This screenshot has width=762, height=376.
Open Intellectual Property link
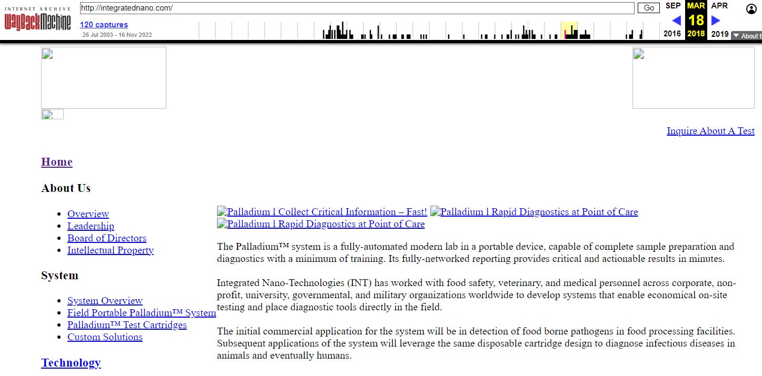point(111,250)
